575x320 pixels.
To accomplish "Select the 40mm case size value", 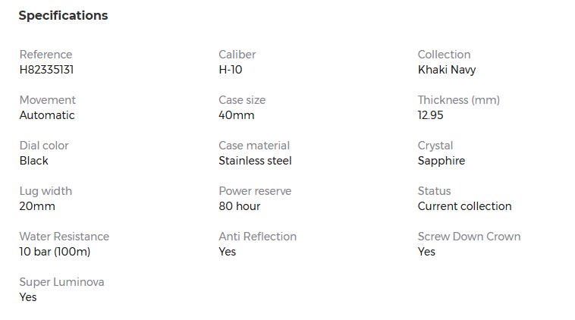I will (x=237, y=115).
